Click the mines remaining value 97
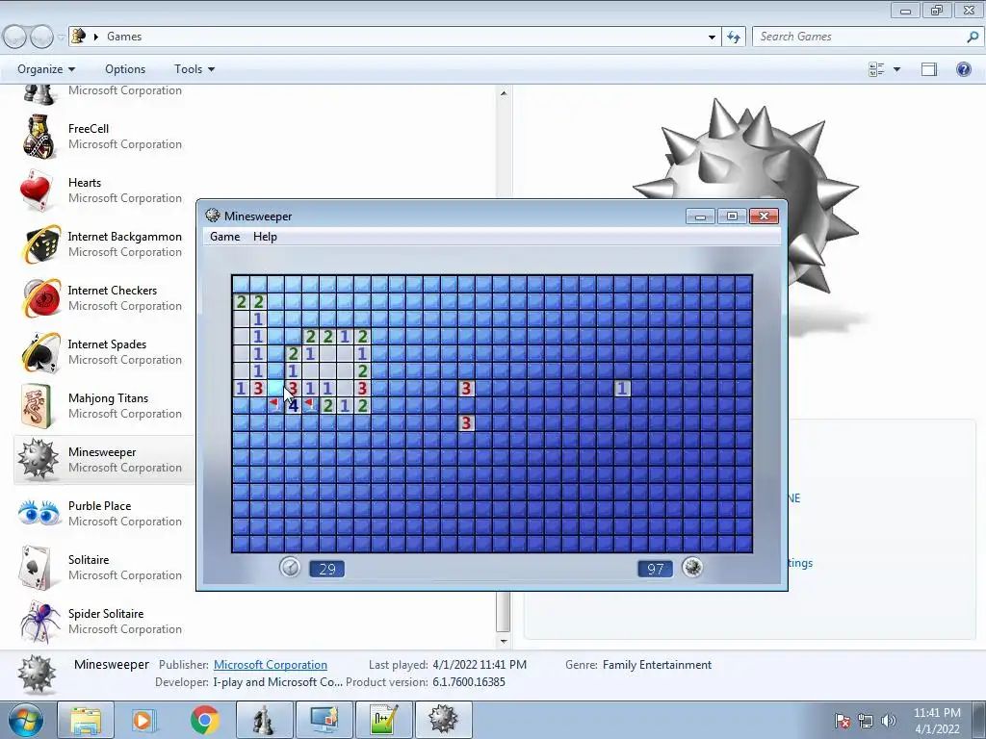This screenshot has width=986, height=739. (x=655, y=569)
